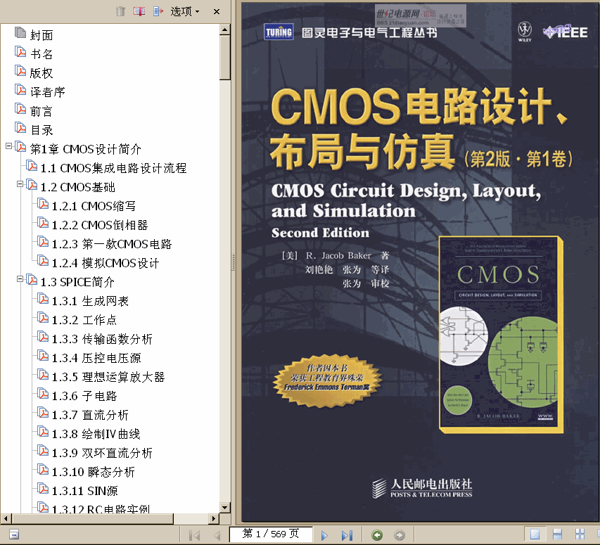This screenshot has width=600, height=545.
Task: Go to 1.3.6 子电路
Action: [84, 396]
